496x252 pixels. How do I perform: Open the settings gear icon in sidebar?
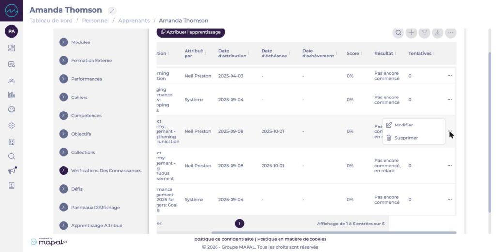coord(12,126)
